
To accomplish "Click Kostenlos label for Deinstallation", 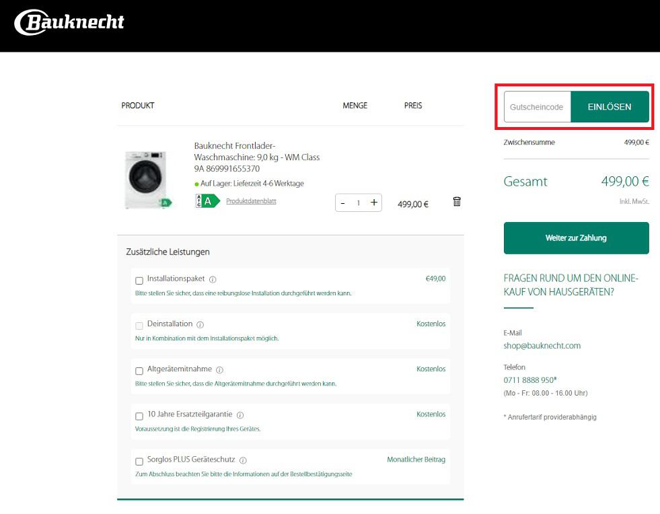I will pos(431,324).
